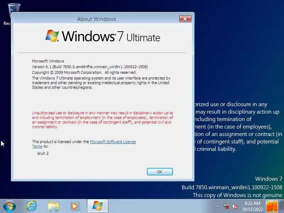Click the network status tray icon

pos(226,206)
